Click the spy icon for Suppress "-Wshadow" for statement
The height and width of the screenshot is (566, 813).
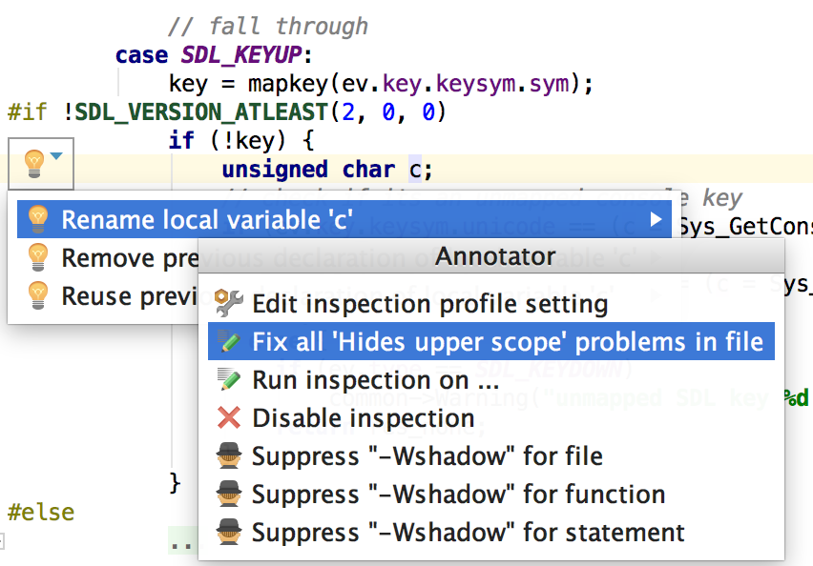pos(229,532)
